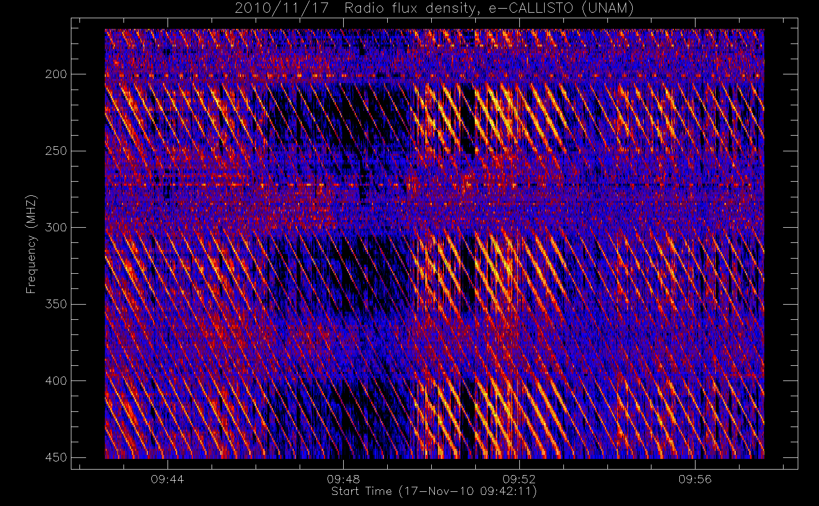Click the 'Start Time (17-Nov-10 09:42:11)' label

[434, 491]
